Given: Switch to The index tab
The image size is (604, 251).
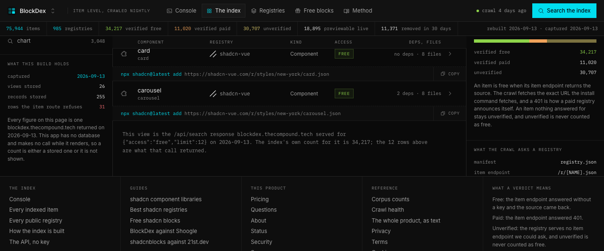Looking at the screenshot, I should coord(224,11).
